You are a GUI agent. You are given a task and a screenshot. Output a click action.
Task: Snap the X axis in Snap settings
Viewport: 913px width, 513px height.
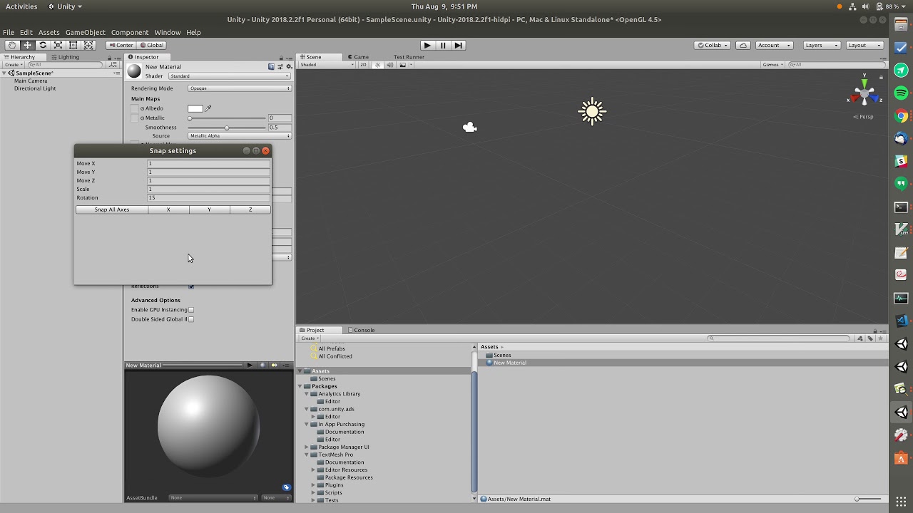point(168,209)
